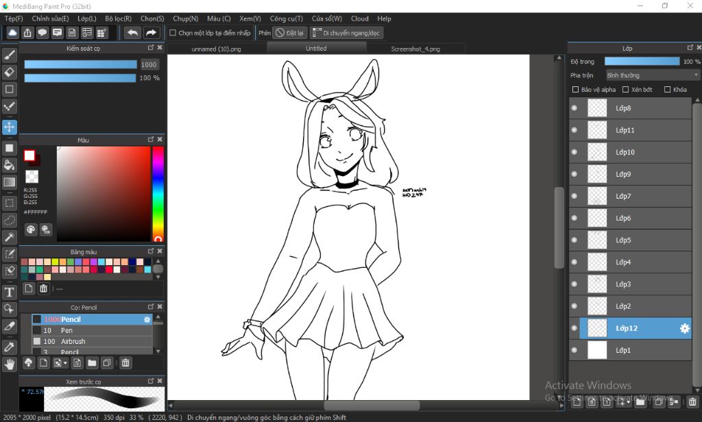This screenshot has width=702, height=422.
Task: Select the Eraser tool
Action: coord(10,72)
